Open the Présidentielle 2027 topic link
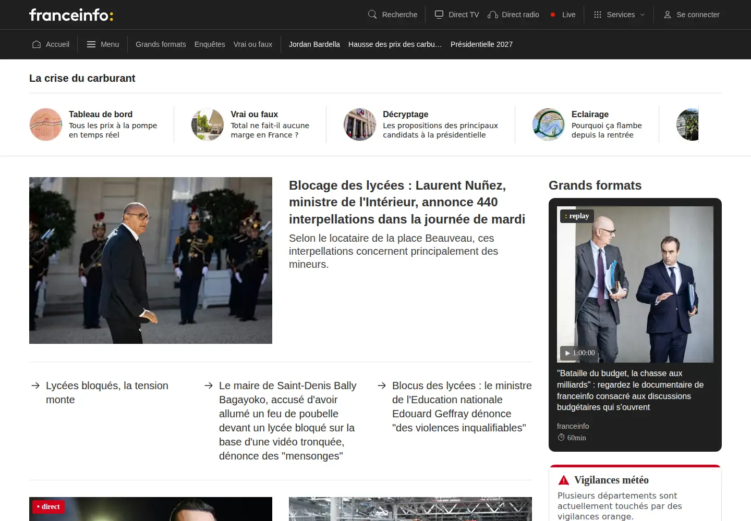 (481, 44)
